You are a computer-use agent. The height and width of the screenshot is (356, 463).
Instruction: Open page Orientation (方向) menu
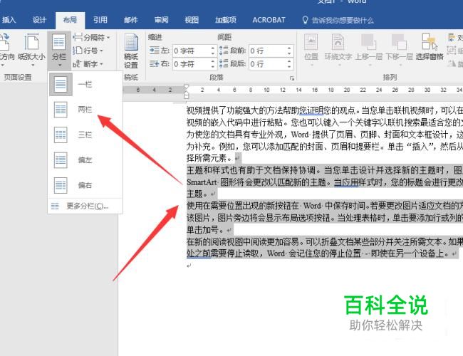(x=6, y=48)
